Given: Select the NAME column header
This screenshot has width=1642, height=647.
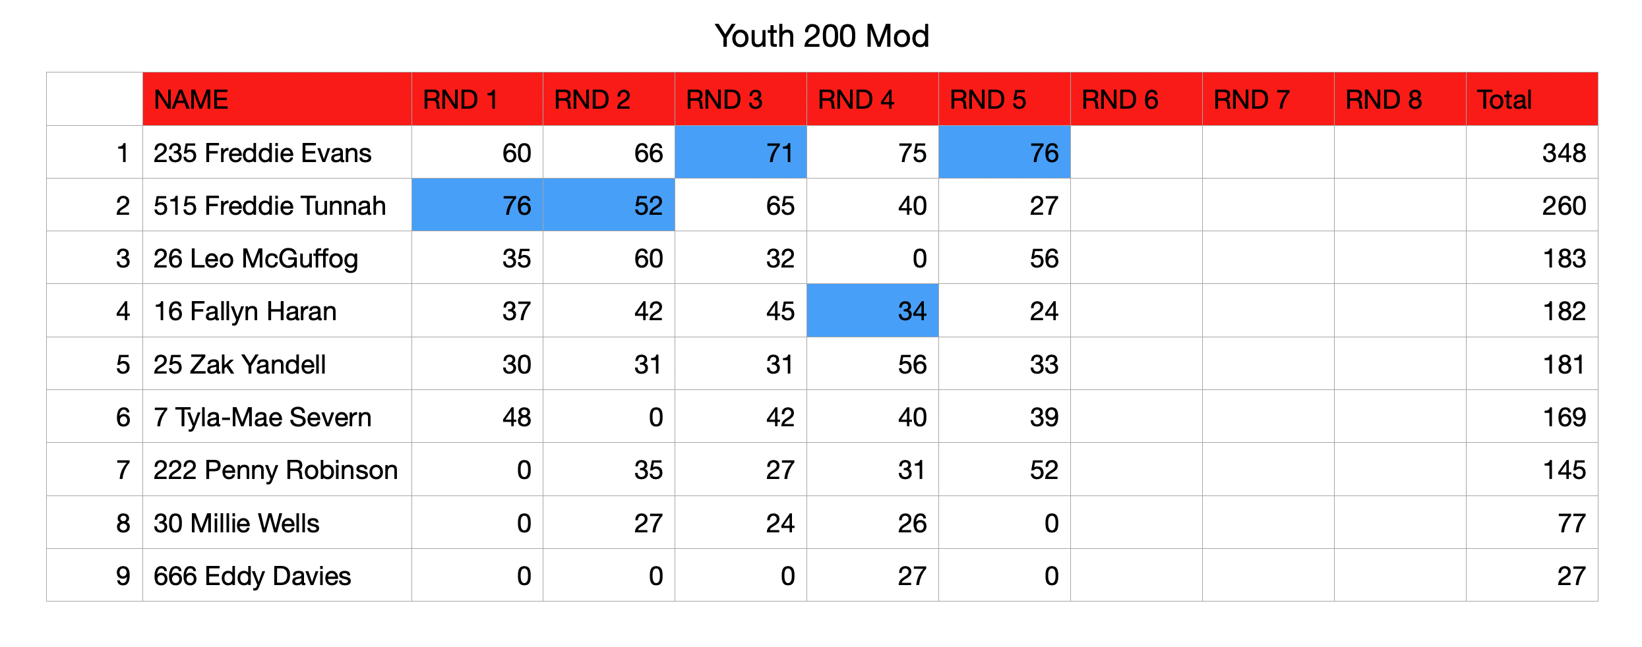Looking at the screenshot, I should coord(277,99).
